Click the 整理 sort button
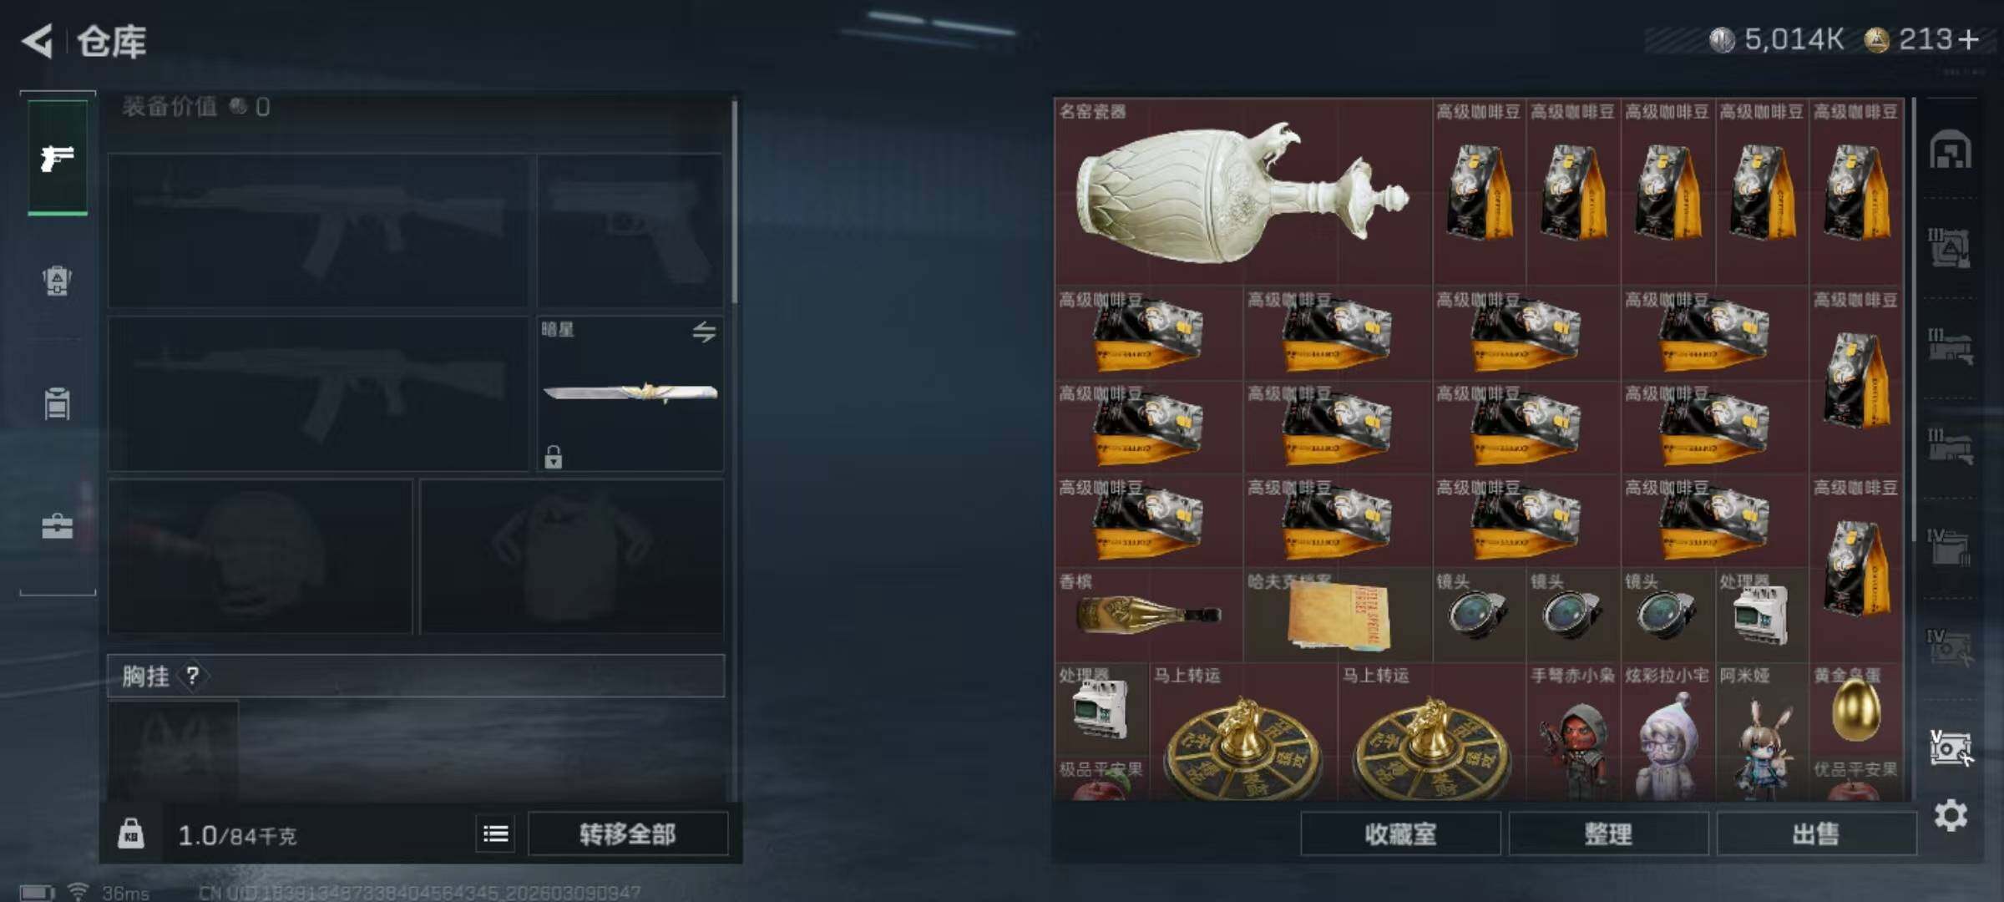The width and height of the screenshot is (2004, 902). pos(1608,834)
